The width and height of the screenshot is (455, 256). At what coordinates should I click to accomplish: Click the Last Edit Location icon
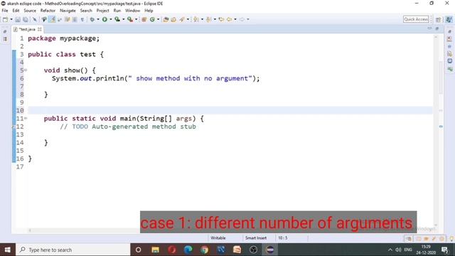(x=221, y=19)
